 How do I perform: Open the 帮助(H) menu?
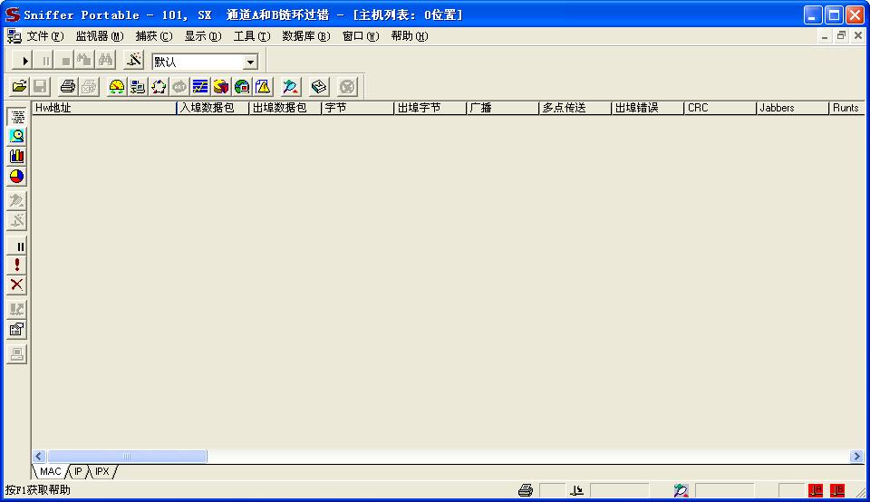pyautogui.click(x=410, y=36)
